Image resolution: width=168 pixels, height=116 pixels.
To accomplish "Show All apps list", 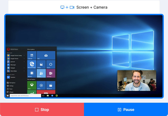I will [10, 92].
